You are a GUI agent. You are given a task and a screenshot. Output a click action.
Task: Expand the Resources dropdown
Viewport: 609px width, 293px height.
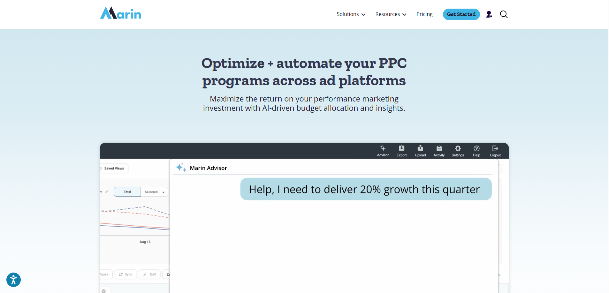[x=391, y=14]
